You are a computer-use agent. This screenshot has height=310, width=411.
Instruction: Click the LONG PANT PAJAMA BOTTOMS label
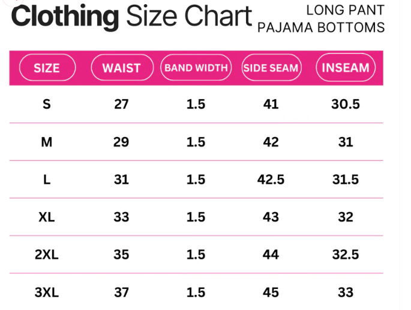(321, 19)
